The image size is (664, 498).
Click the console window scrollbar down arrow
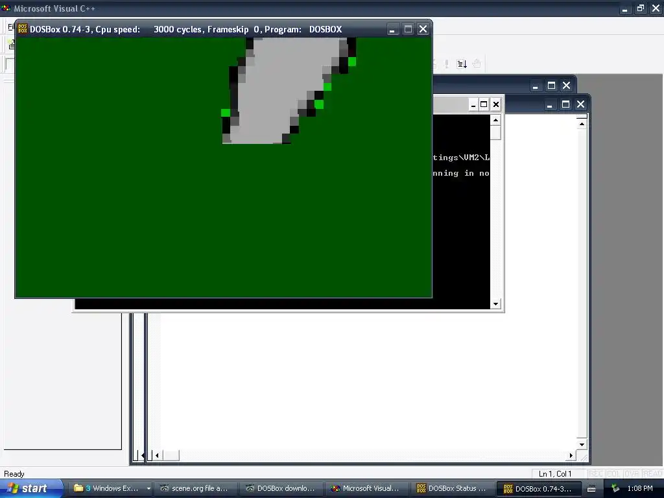[x=495, y=303]
